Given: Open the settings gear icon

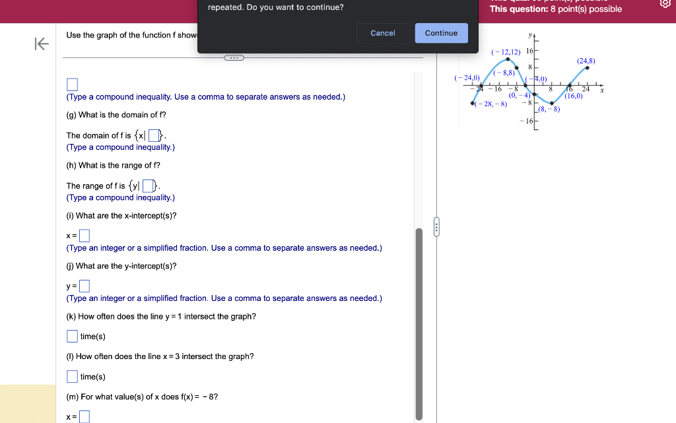Looking at the screenshot, I should coord(666,3).
